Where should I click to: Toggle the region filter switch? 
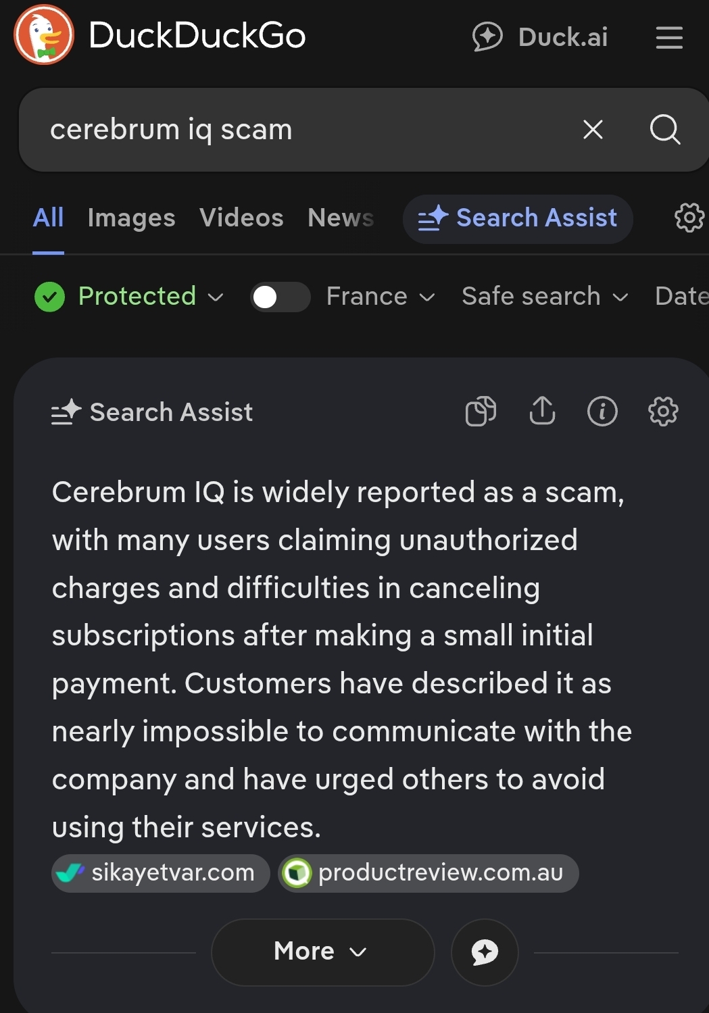[280, 297]
